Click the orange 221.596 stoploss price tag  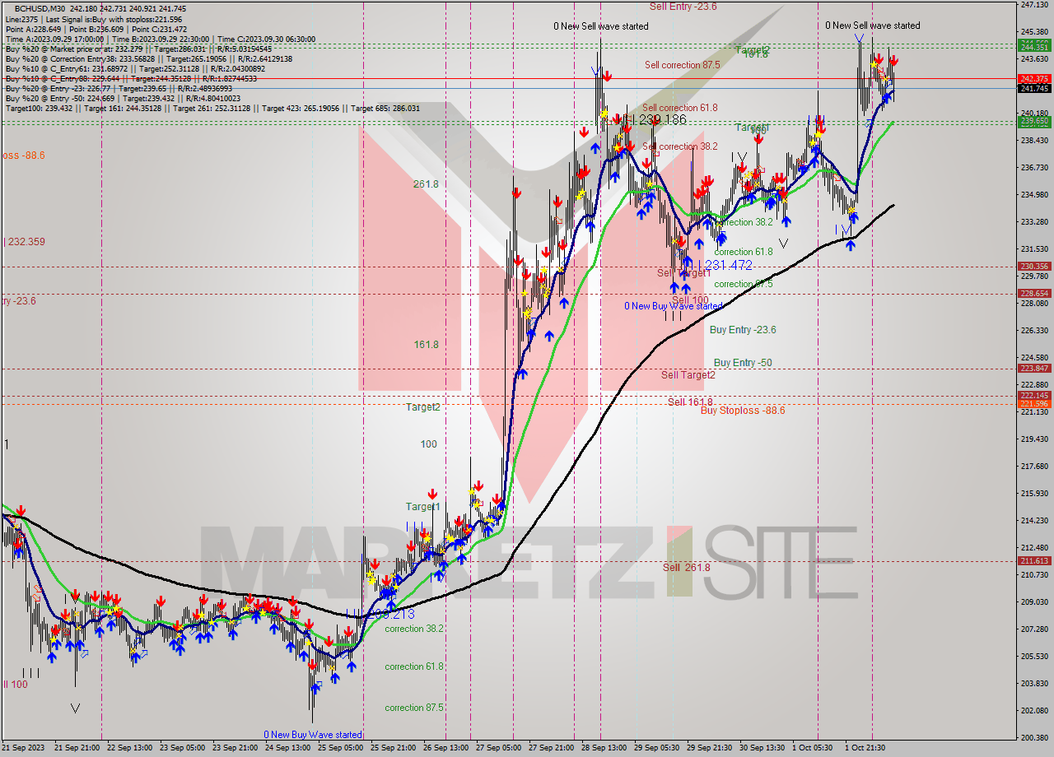1034,403
